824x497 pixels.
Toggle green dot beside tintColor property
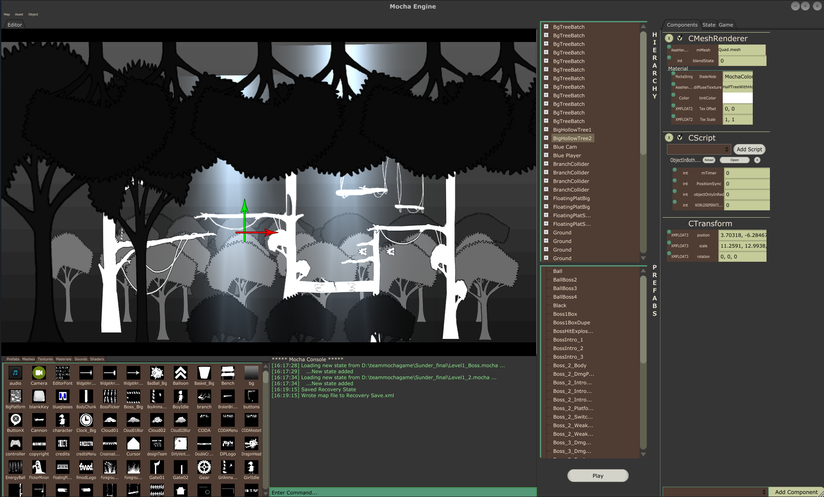673,95
